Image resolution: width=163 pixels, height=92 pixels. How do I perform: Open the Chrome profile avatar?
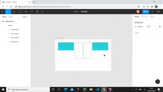pos(156,7)
